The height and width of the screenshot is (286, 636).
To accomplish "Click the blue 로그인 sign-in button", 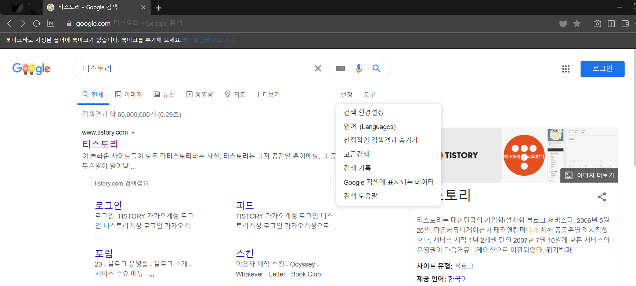I will tap(603, 69).
